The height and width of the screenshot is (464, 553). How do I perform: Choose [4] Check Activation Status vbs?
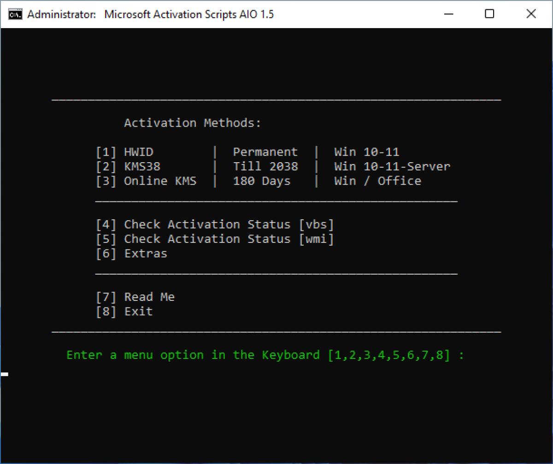click(x=215, y=224)
